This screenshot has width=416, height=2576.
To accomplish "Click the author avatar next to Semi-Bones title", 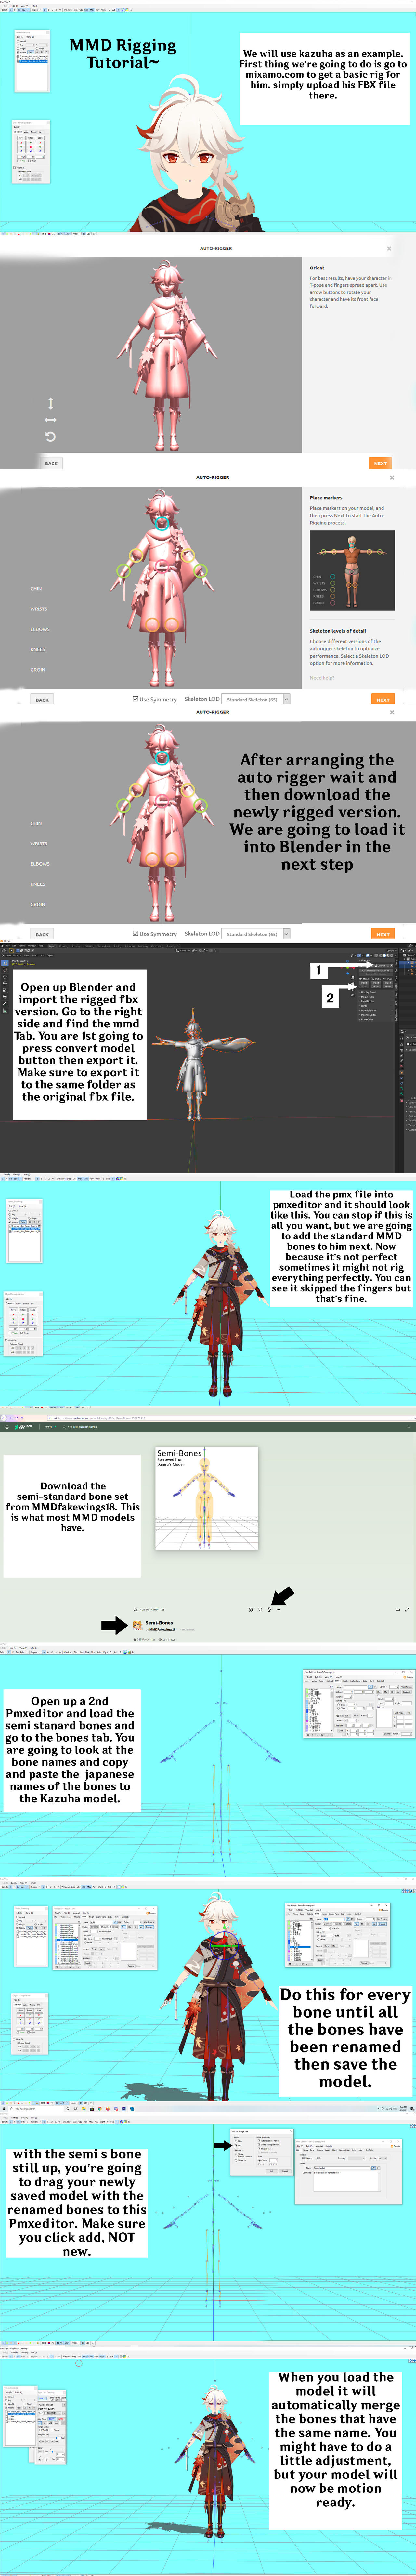I will coord(138,1625).
